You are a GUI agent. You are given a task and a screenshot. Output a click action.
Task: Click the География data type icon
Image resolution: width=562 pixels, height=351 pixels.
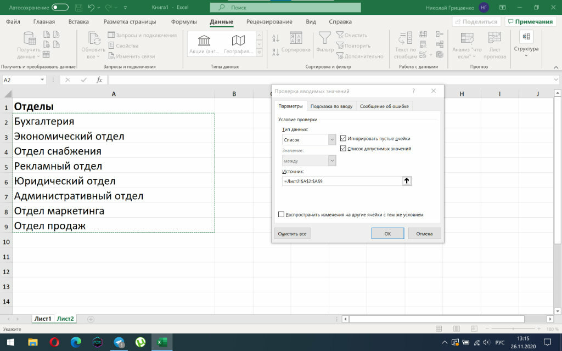238,40
